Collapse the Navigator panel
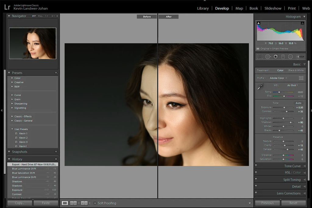Image resolution: width=312 pixels, height=208 pixels. [9, 16]
